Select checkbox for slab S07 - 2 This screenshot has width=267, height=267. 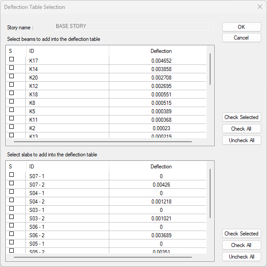coord(12,183)
